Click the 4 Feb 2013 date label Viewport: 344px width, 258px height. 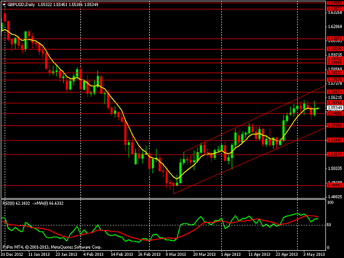(x=93, y=255)
